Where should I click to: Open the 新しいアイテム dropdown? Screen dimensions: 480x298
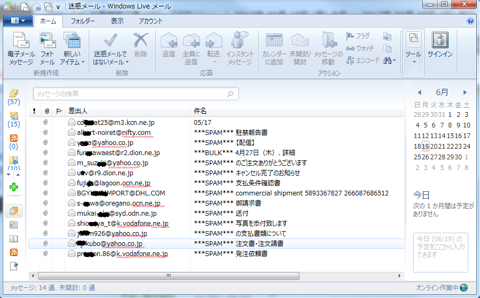tap(72, 48)
